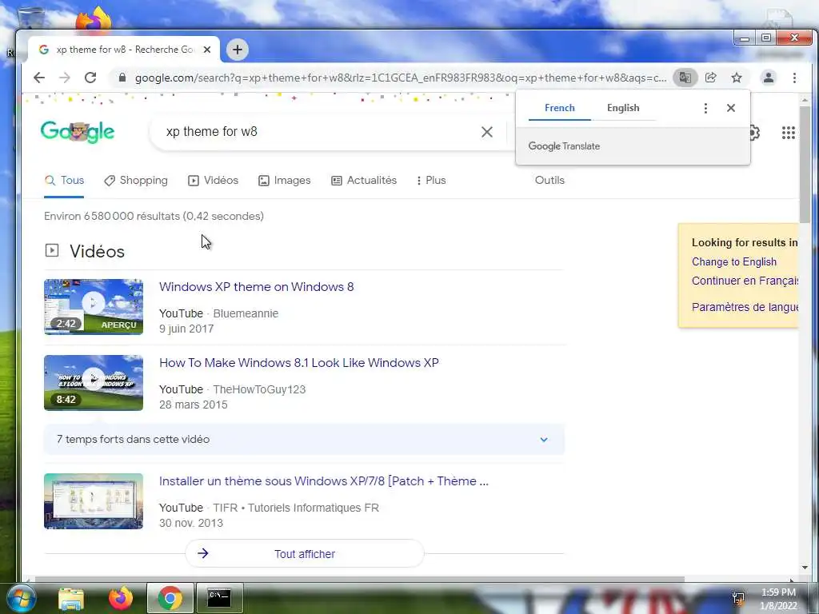Screen dimensions: 819x614
Task: Click the Google logo
Action: click(78, 132)
